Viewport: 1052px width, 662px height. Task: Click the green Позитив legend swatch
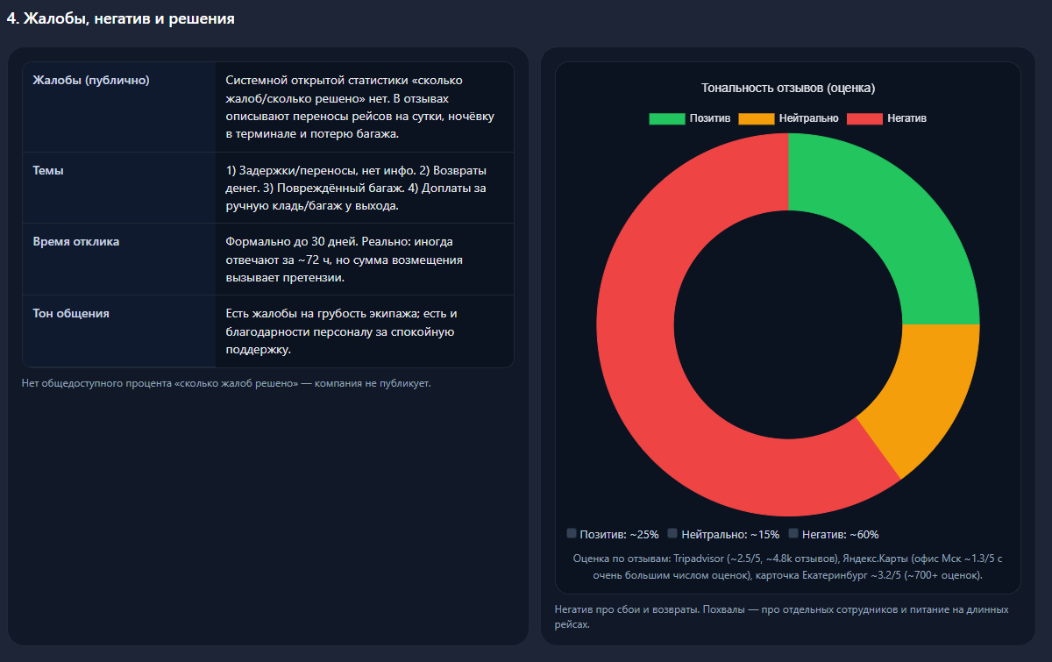click(666, 118)
